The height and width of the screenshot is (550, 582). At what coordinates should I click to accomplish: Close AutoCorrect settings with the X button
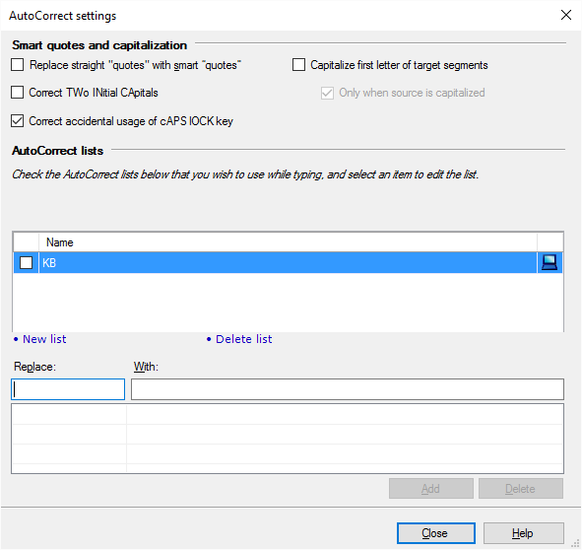coord(565,15)
